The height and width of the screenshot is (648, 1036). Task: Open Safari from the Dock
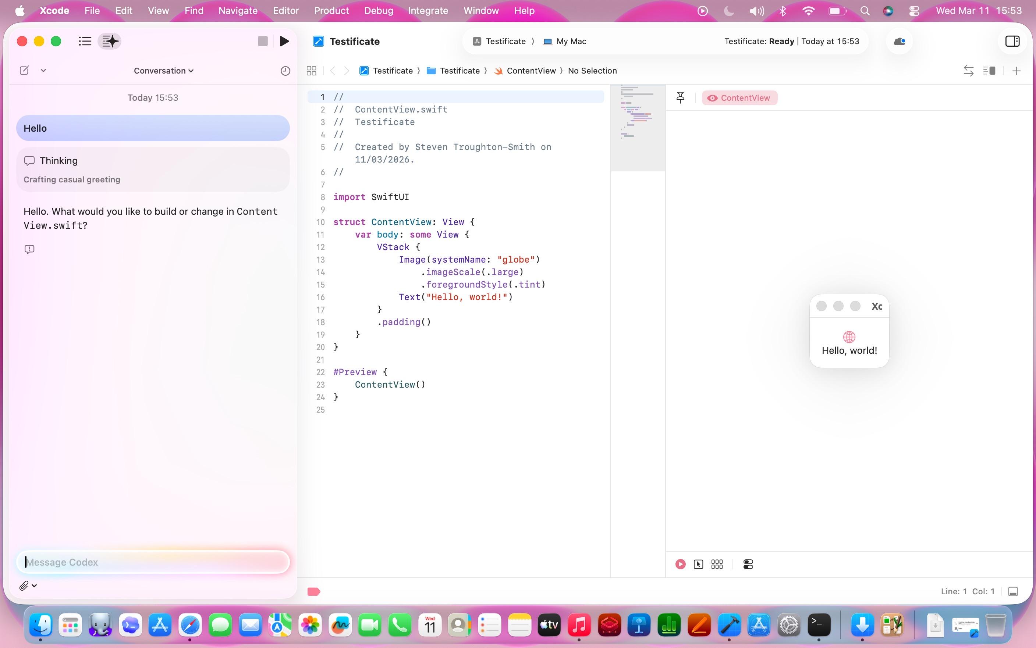[190, 625]
